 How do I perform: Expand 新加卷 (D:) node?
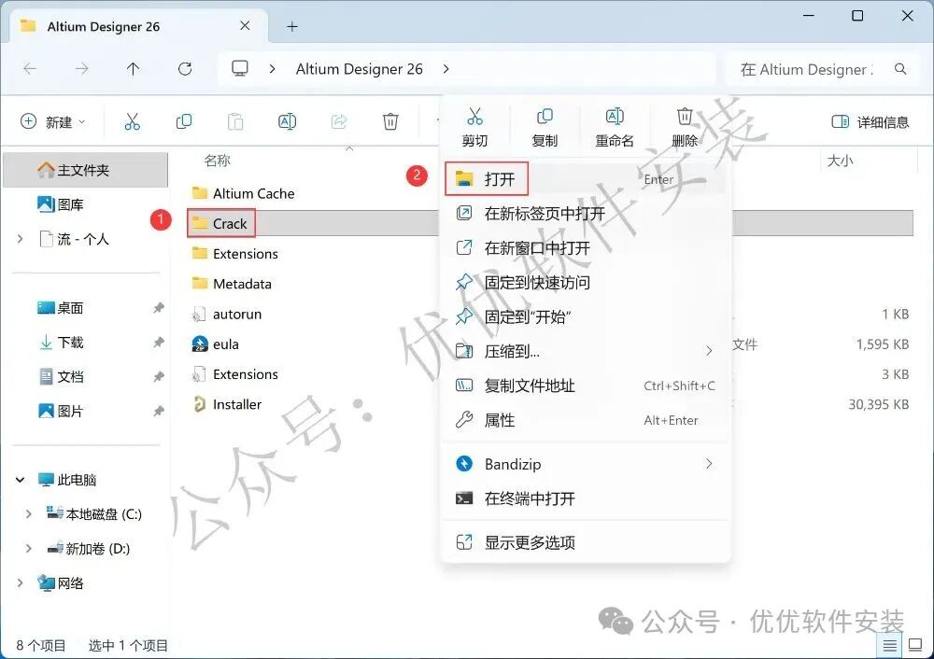(28, 548)
